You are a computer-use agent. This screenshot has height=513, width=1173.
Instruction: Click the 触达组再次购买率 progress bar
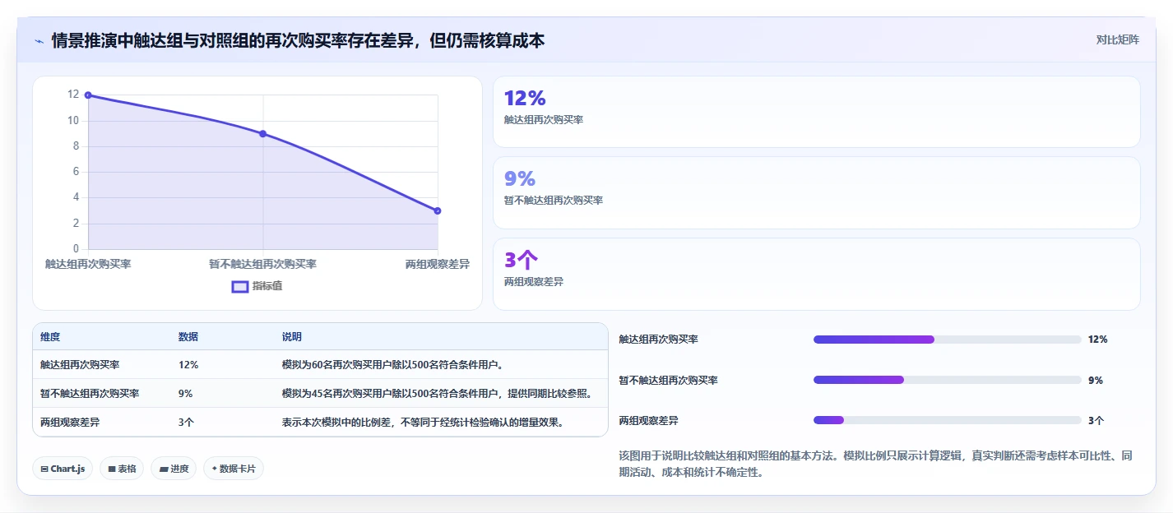click(x=947, y=340)
